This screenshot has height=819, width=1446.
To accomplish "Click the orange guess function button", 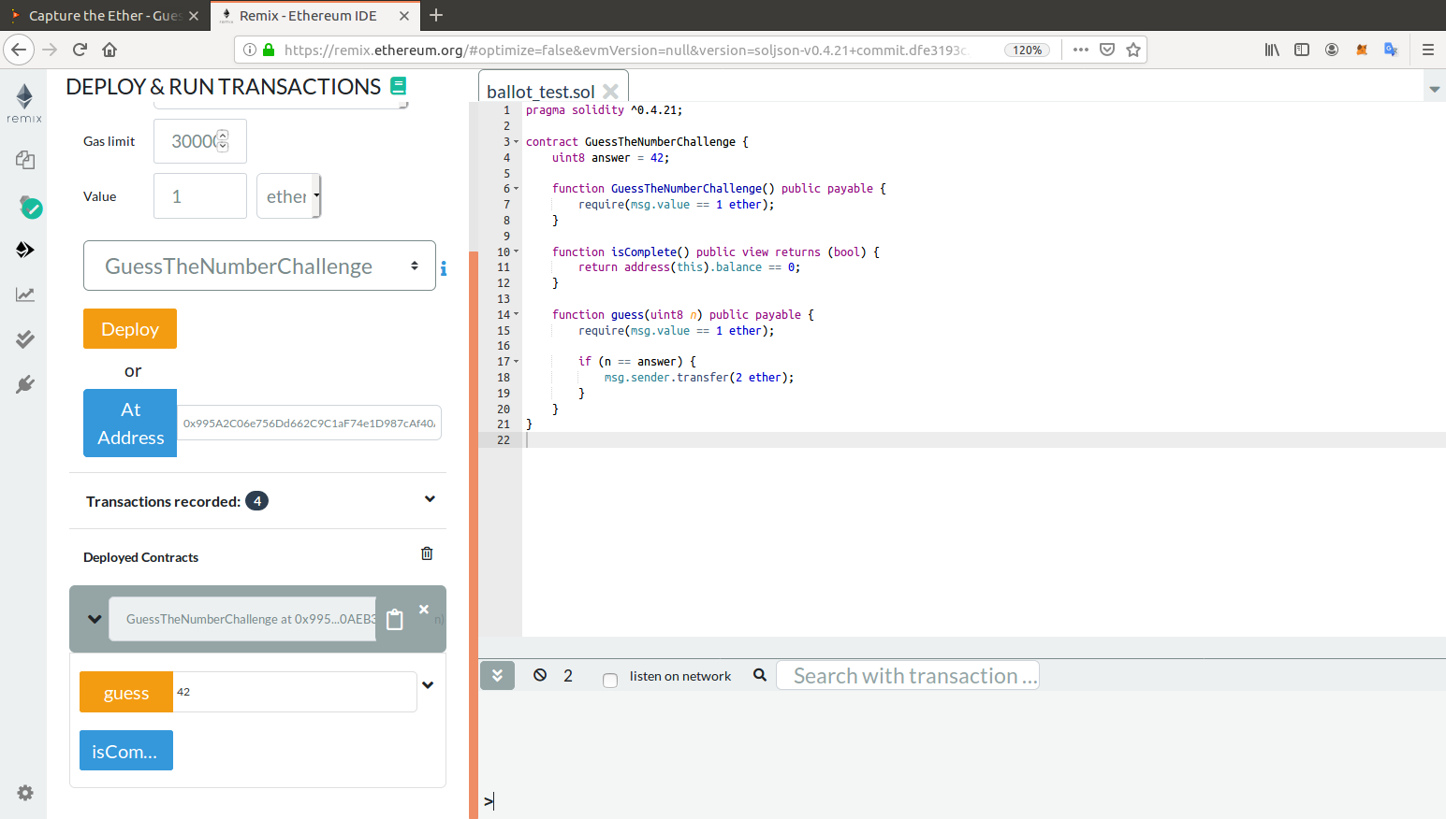I will (x=126, y=693).
